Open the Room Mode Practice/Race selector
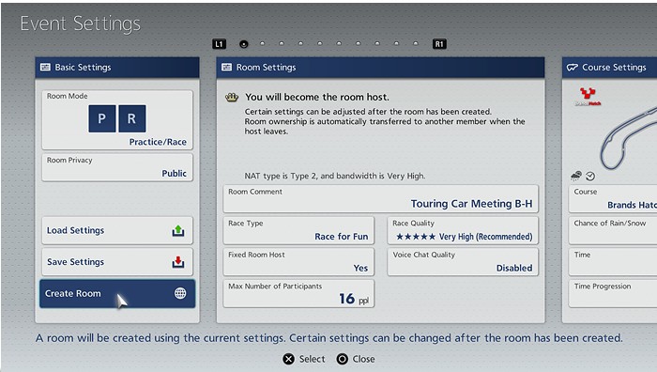The height and width of the screenshot is (372, 657). click(x=117, y=120)
